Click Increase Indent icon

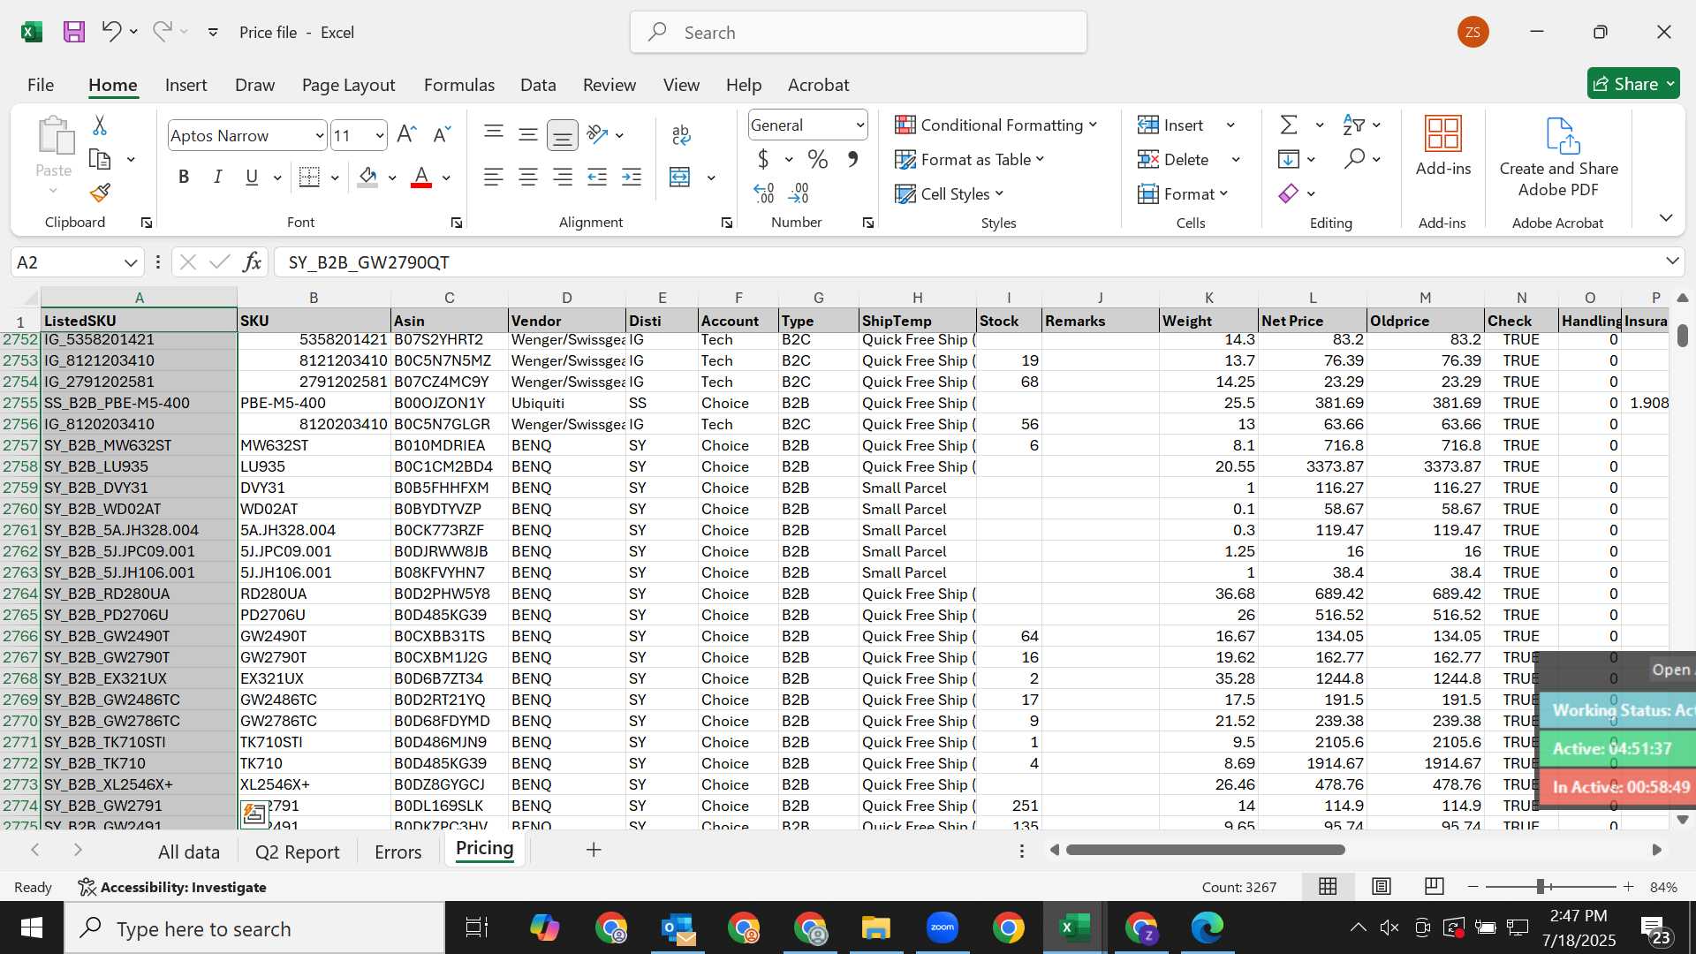coord(632,178)
